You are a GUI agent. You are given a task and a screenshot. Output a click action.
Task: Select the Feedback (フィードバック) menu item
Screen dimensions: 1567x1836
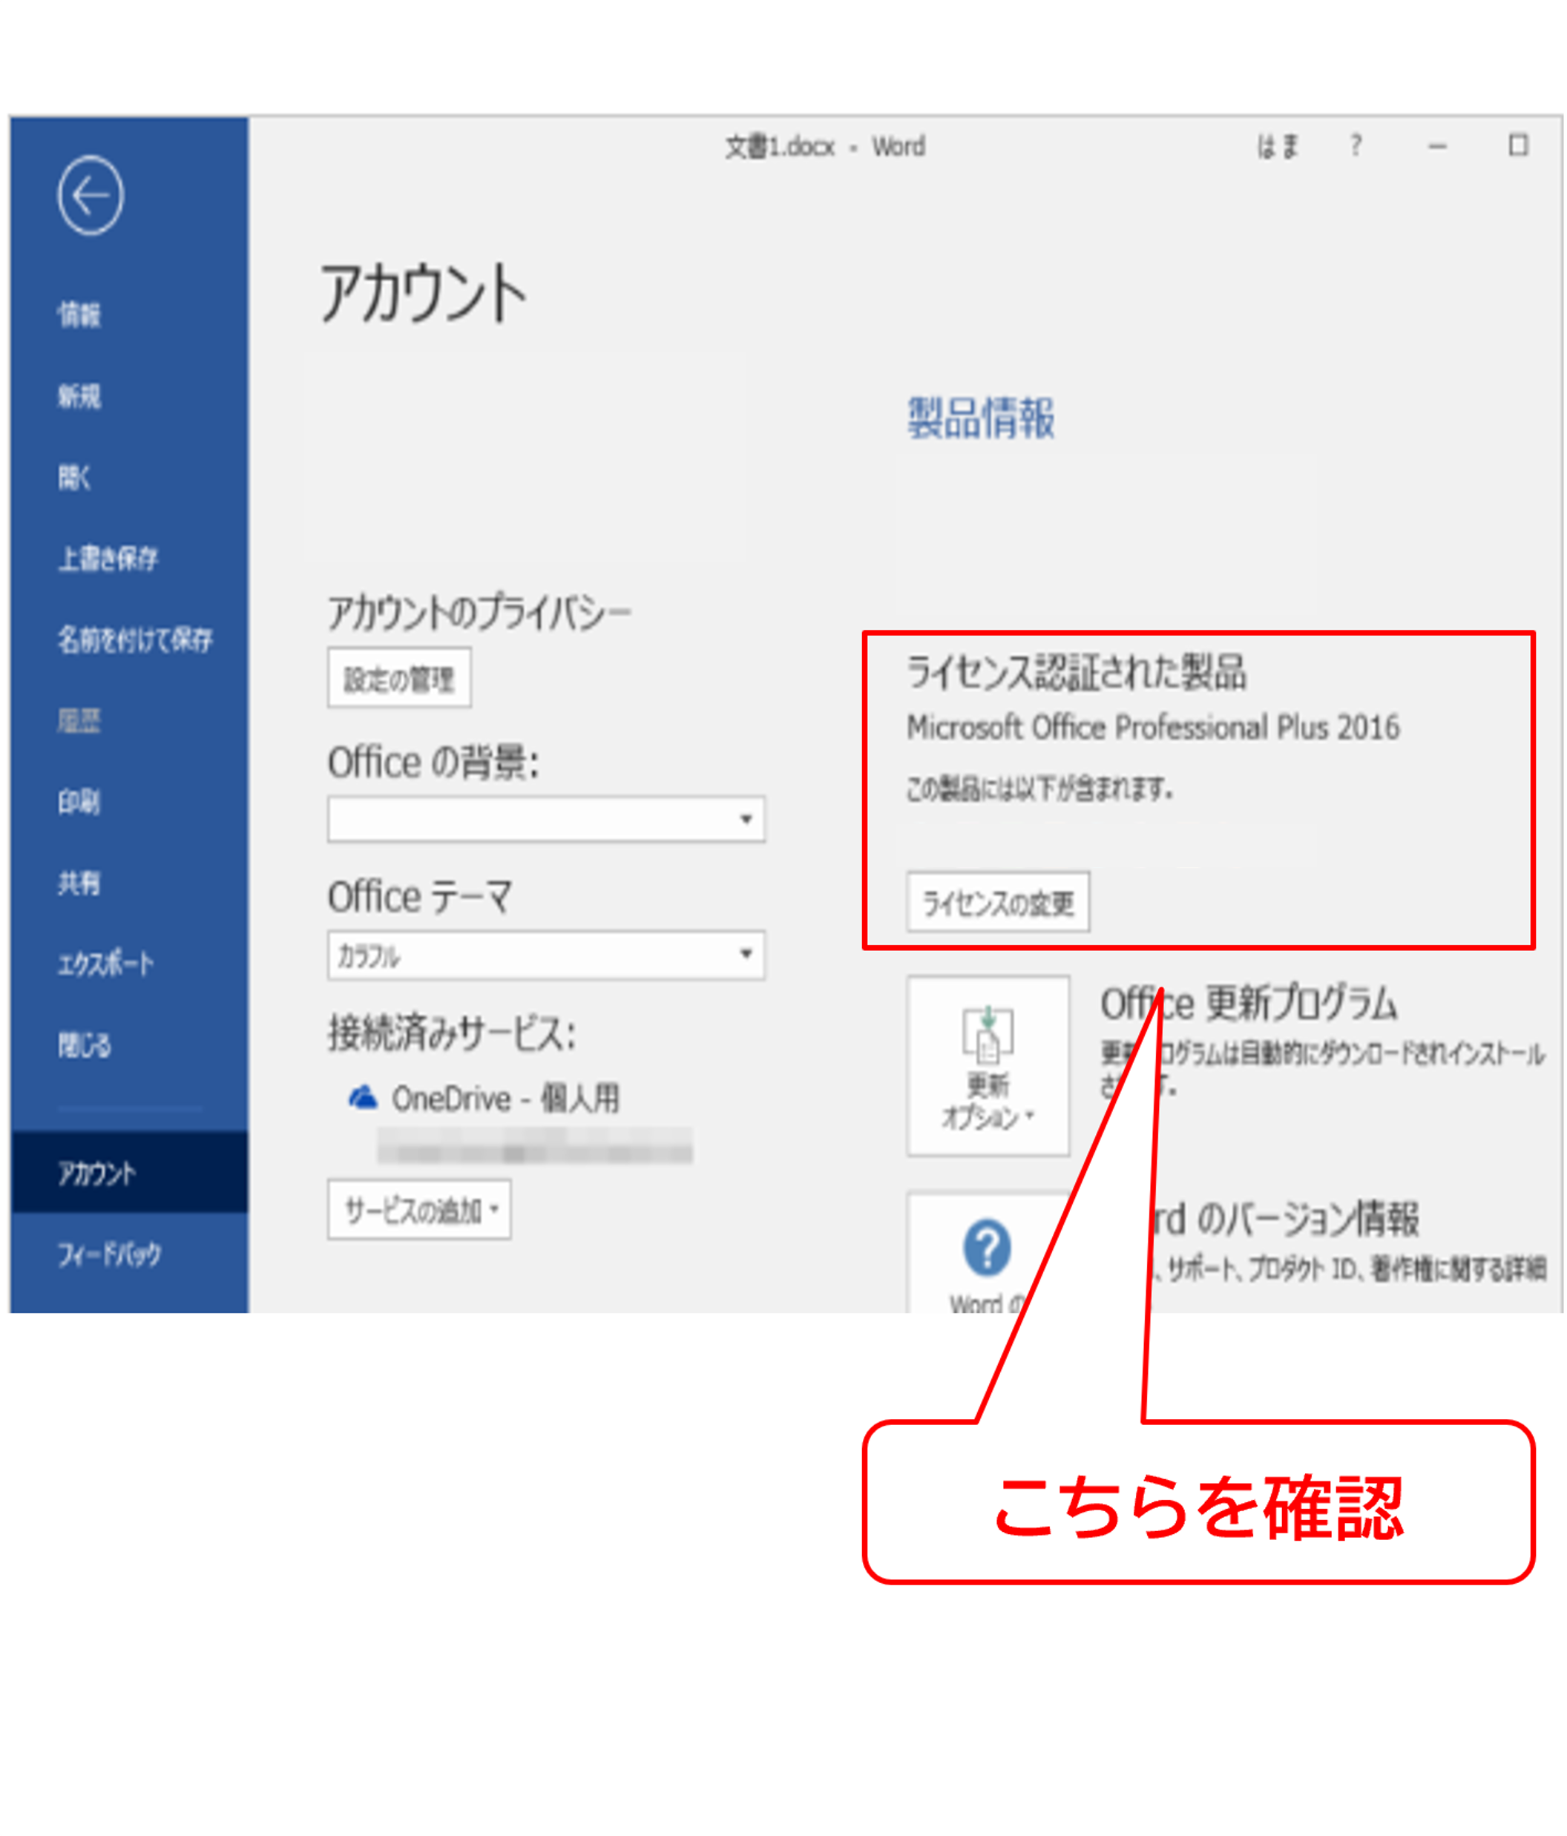pos(109,1254)
